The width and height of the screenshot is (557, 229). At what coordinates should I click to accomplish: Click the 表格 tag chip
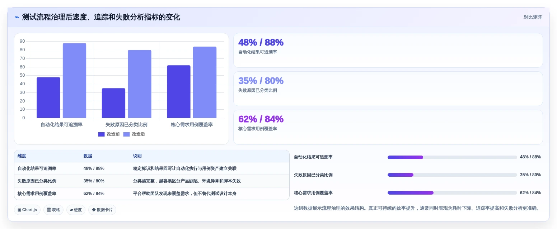pos(53,210)
